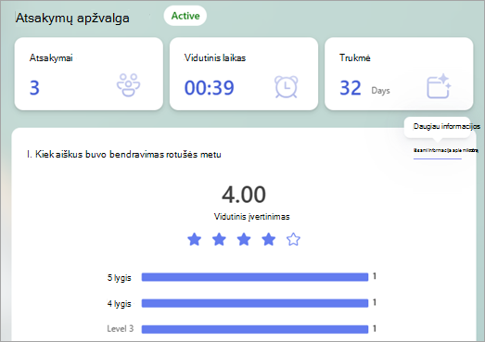Click the 5 lygis label

coord(119,278)
